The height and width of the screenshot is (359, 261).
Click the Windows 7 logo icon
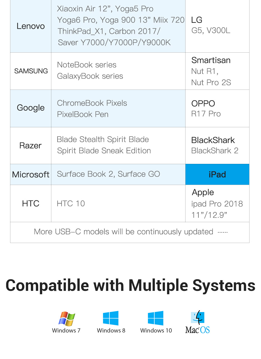(x=67, y=319)
